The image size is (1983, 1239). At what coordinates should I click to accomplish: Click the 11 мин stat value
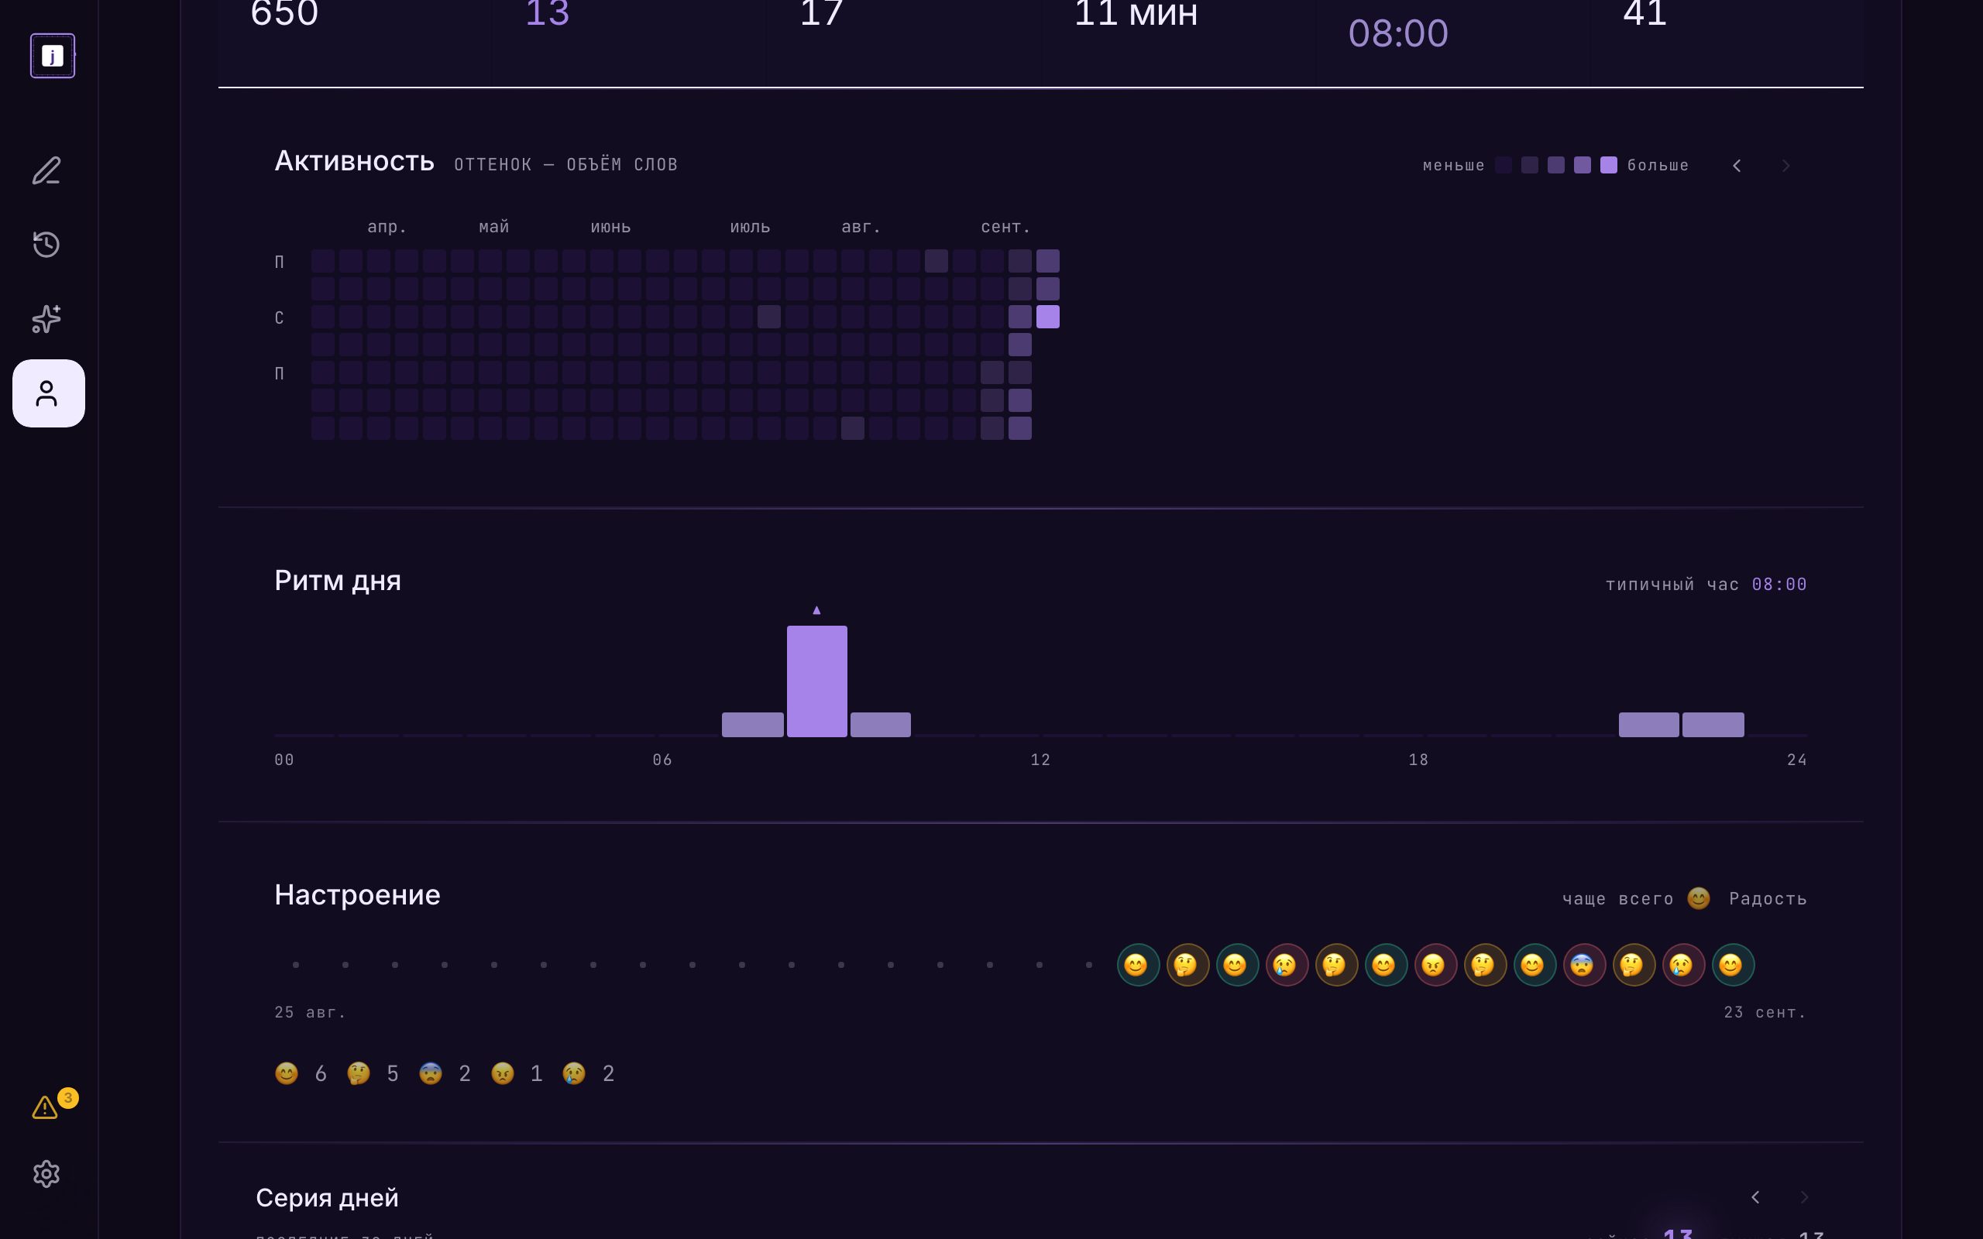coord(1136,14)
